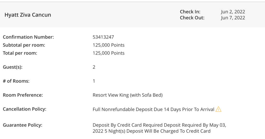Select the Check Out date Jun 7, 2022
This screenshot has height=139, width=265.
tap(233, 18)
